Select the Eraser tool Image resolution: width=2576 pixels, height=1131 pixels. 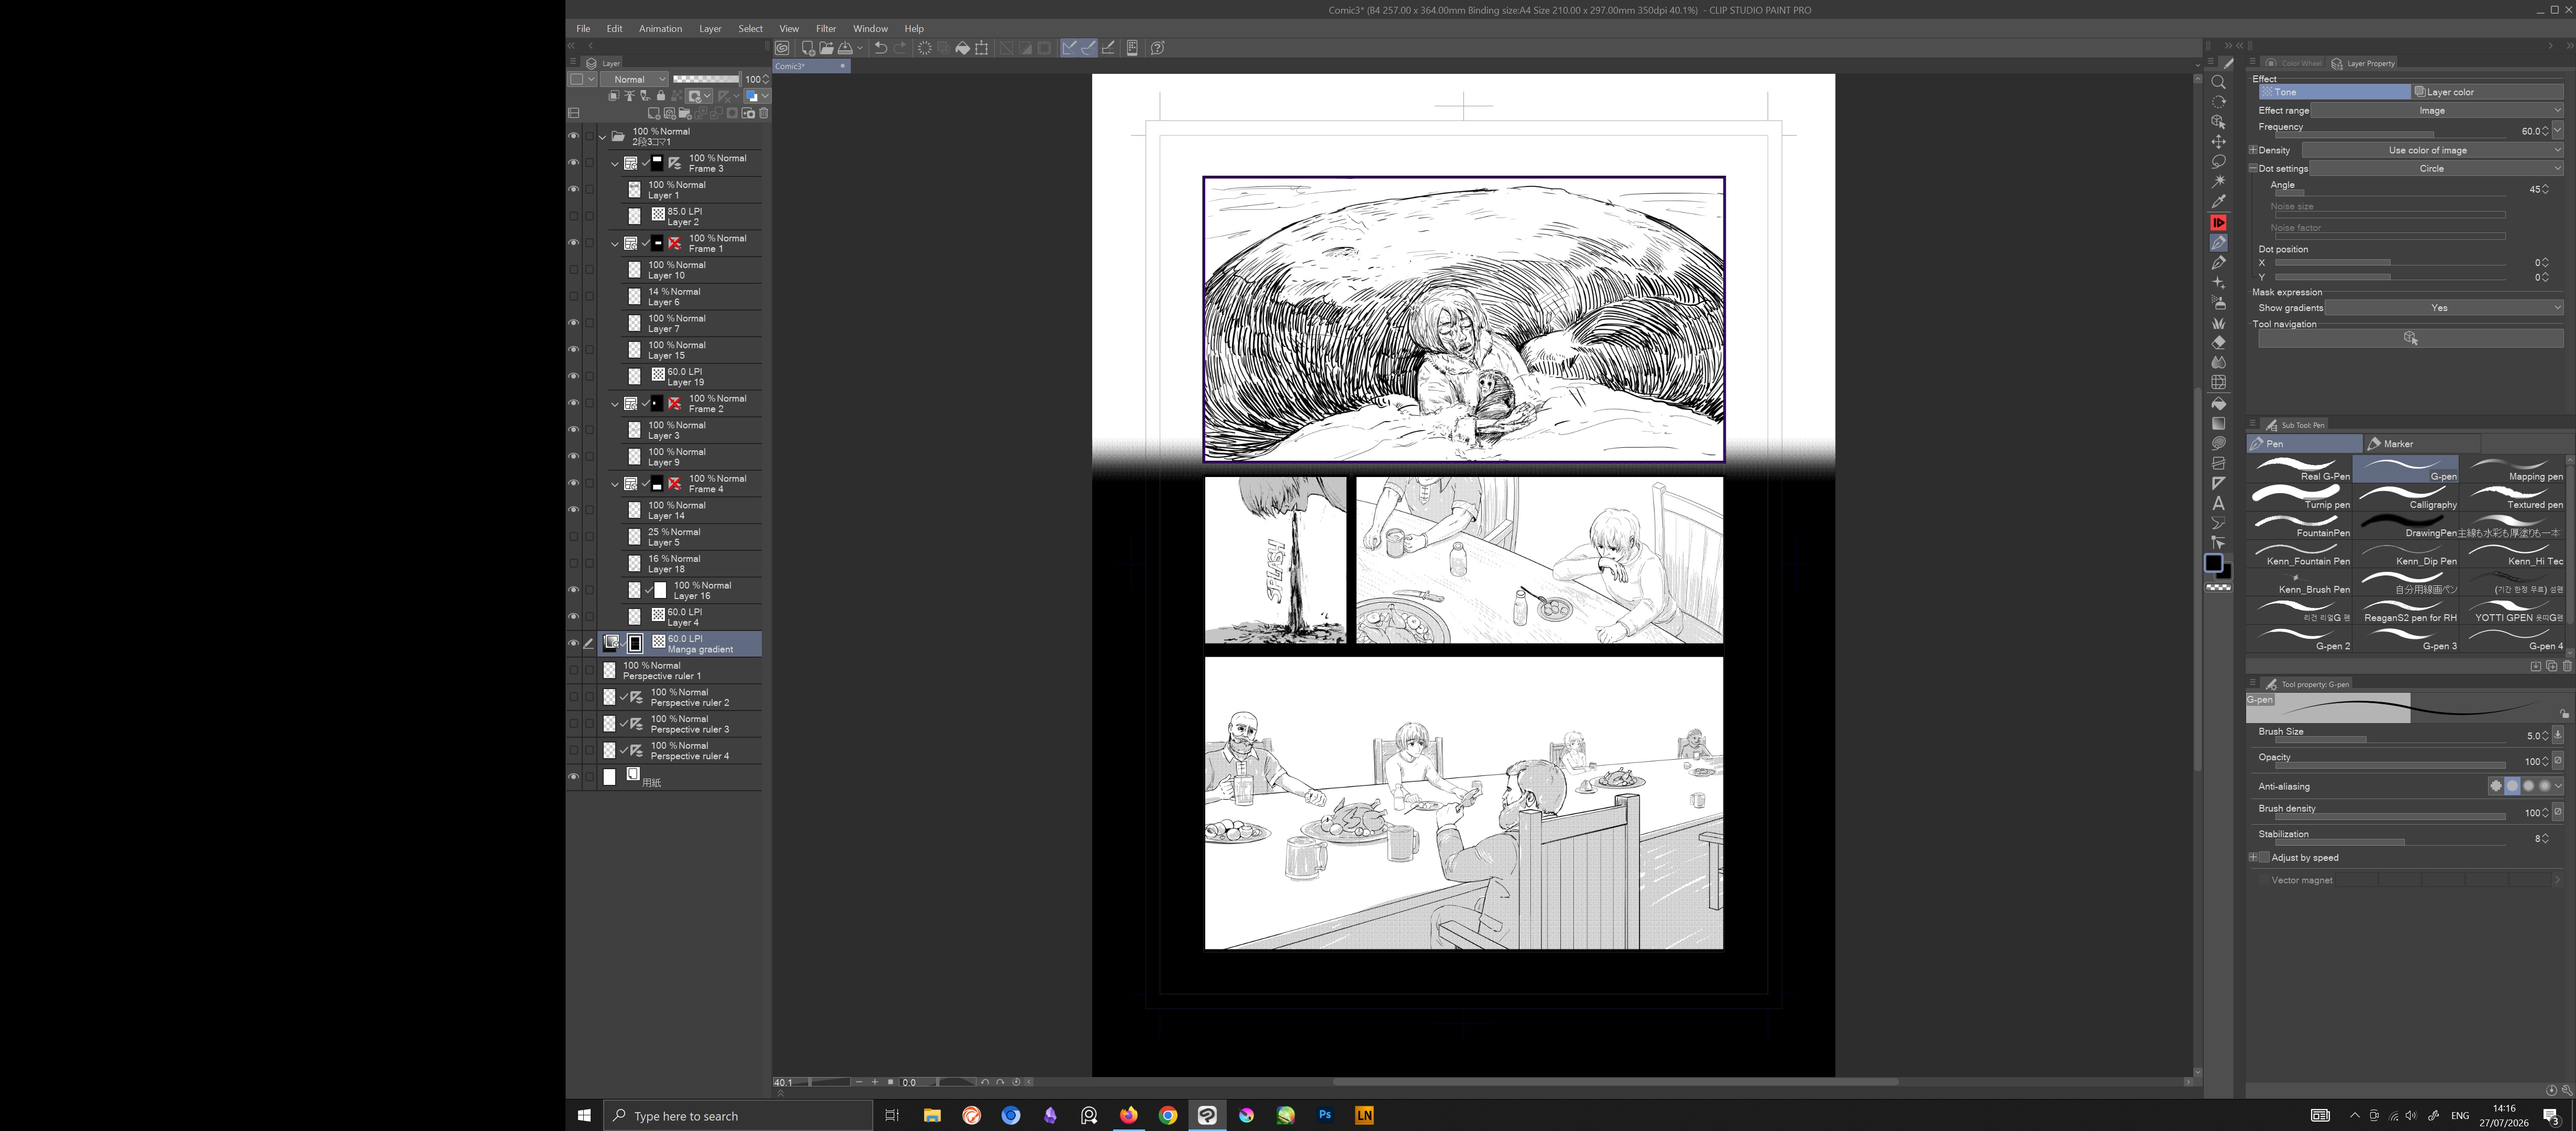coord(2218,343)
